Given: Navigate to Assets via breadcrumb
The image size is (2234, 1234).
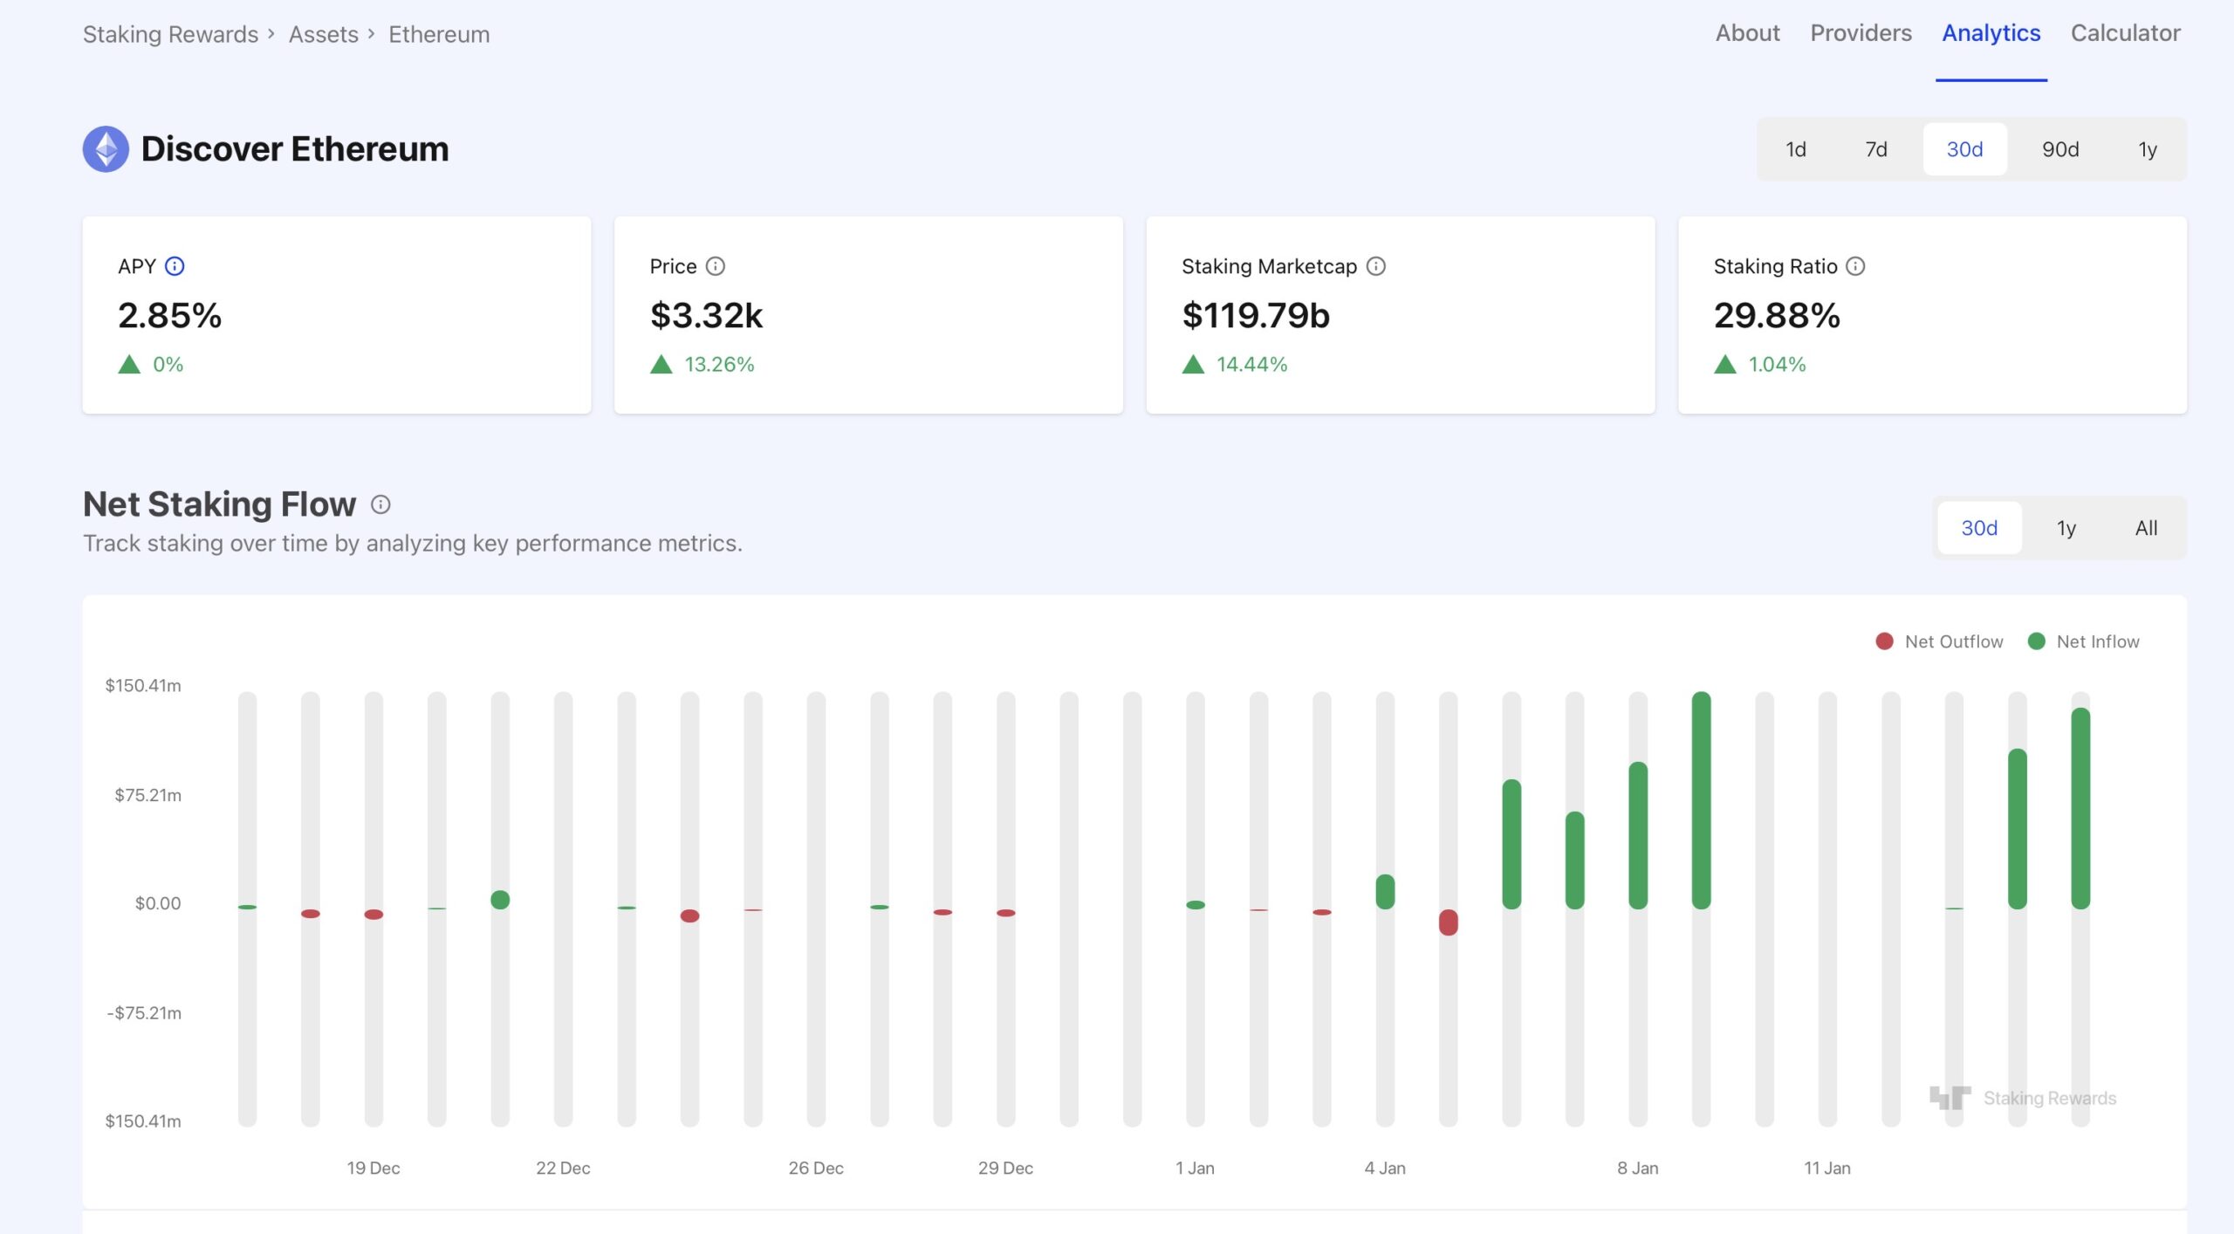Looking at the screenshot, I should click(322, 34).
